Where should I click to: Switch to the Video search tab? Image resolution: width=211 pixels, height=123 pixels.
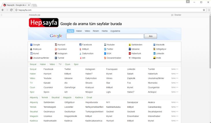[x=87, y=31]
